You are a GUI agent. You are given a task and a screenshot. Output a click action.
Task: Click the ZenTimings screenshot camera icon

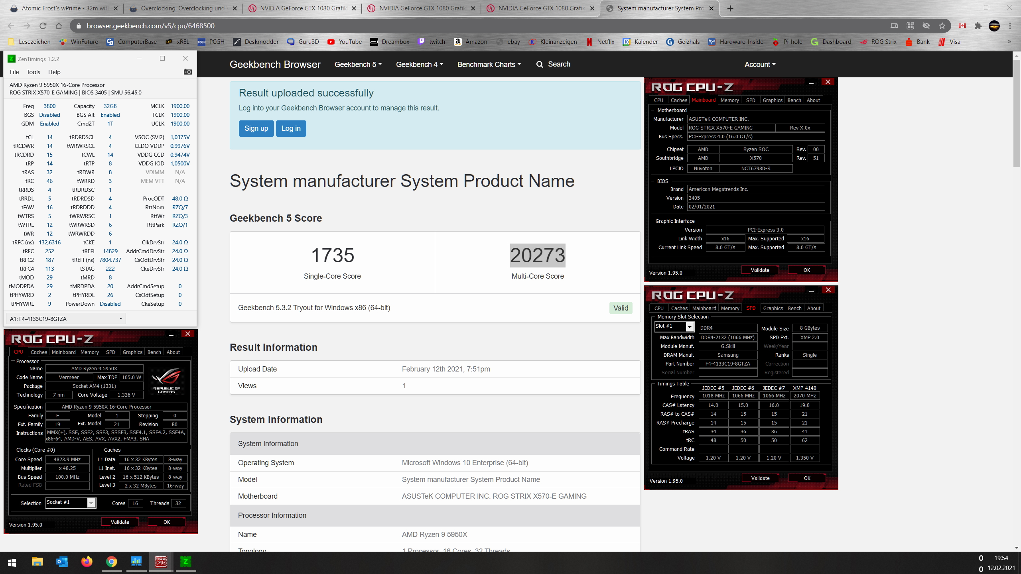coord(187,72)
